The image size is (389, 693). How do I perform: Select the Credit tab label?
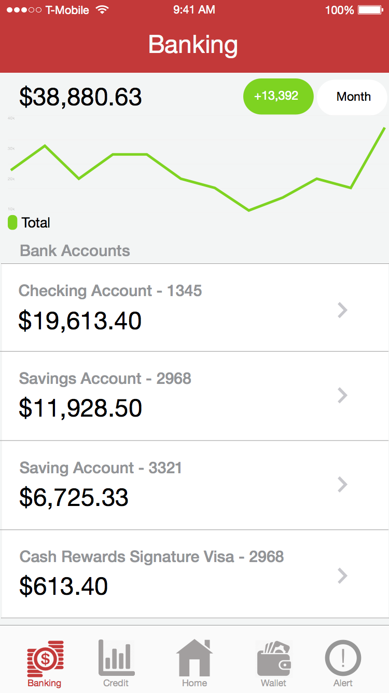(116, 683)
